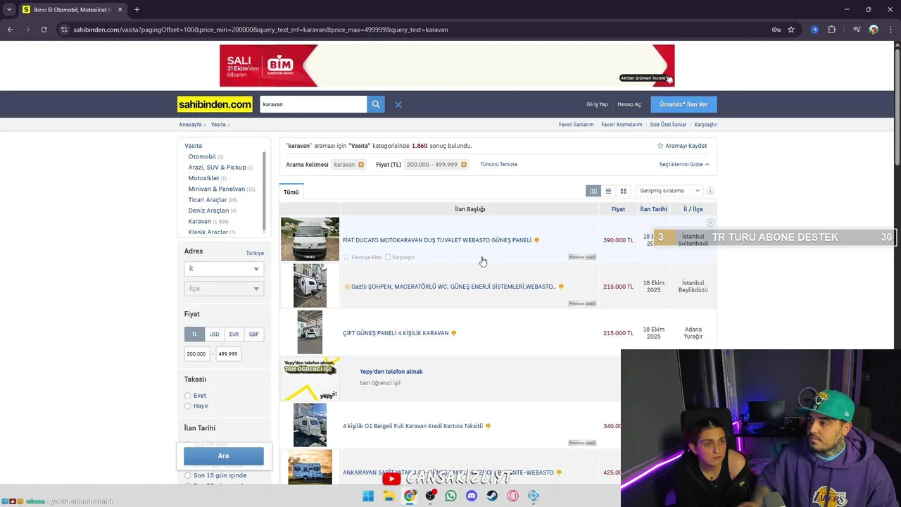Open OBS Studio from taskbar
Image resolution: width=901 pixels, height=507 pixels.
tap(430, 496)
